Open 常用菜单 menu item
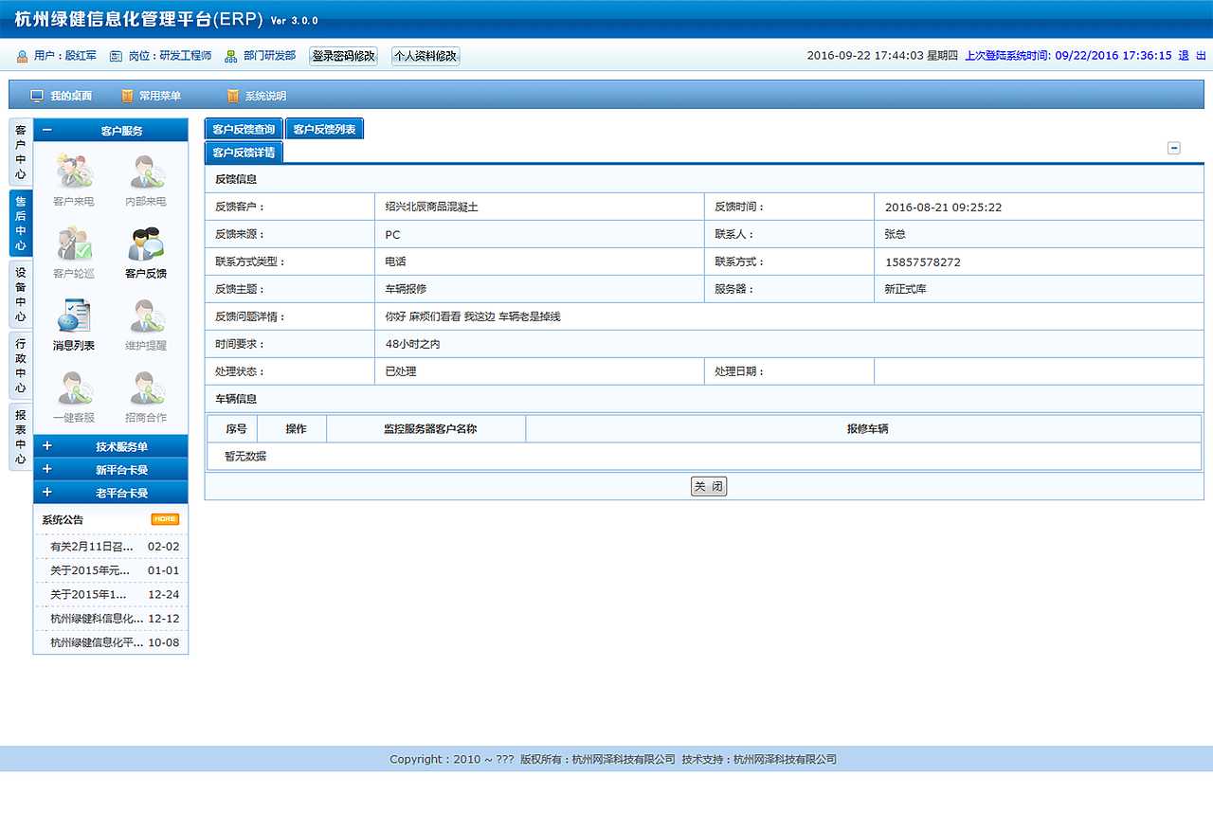 (x=160, y=96)
